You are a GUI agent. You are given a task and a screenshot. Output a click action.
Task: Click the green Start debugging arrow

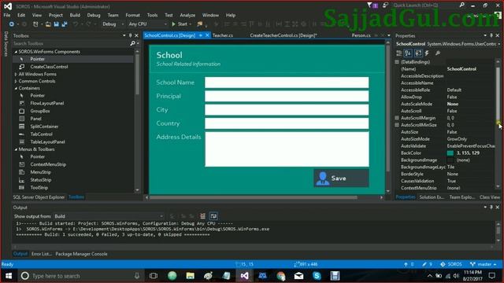173,24
